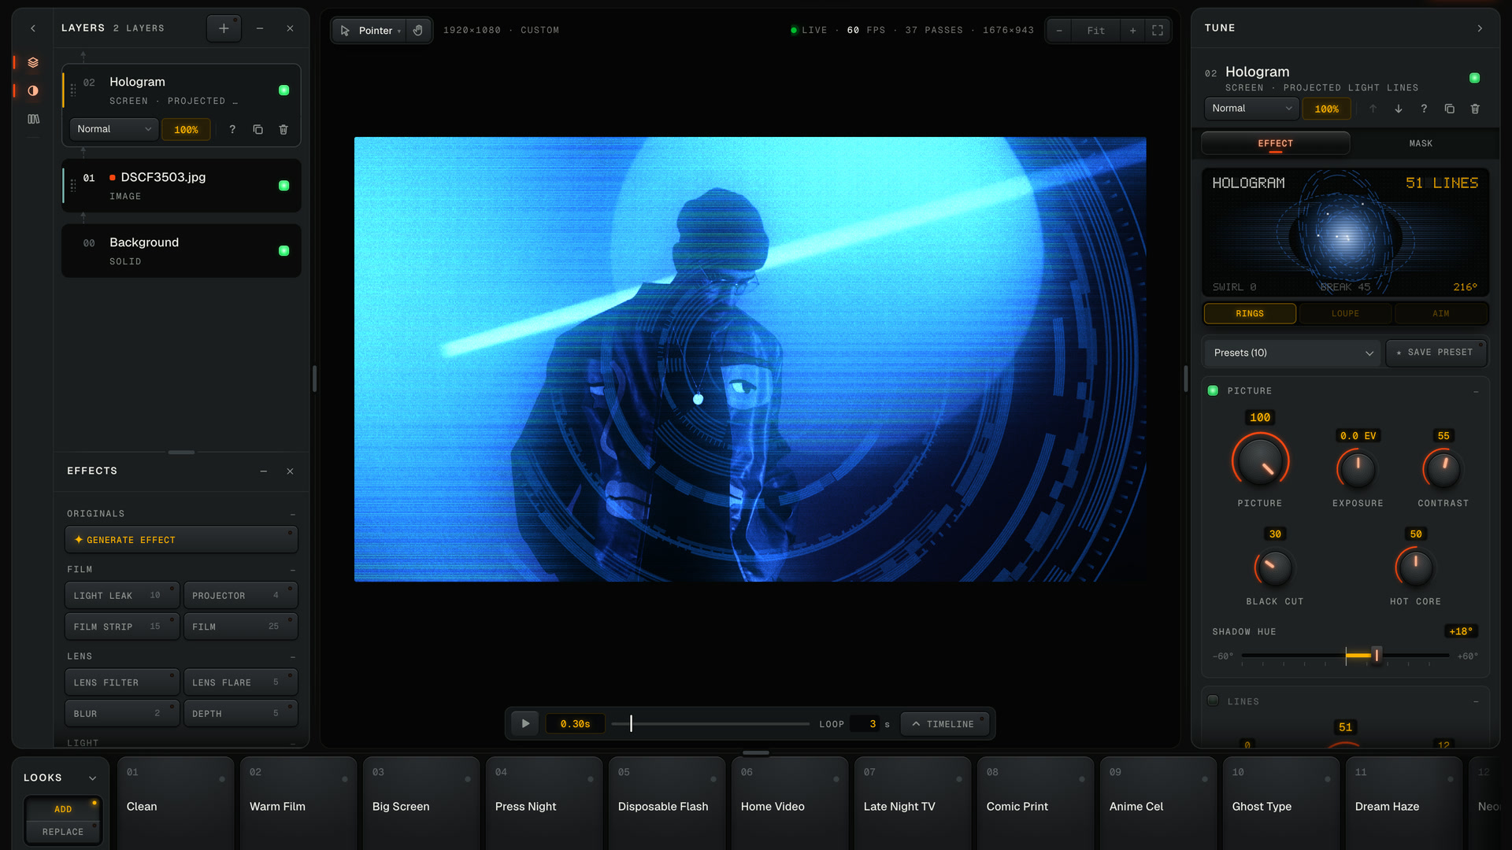1512x850 pixels.
Task: Switch to the Effect tab
Action: click(1275, 143)
